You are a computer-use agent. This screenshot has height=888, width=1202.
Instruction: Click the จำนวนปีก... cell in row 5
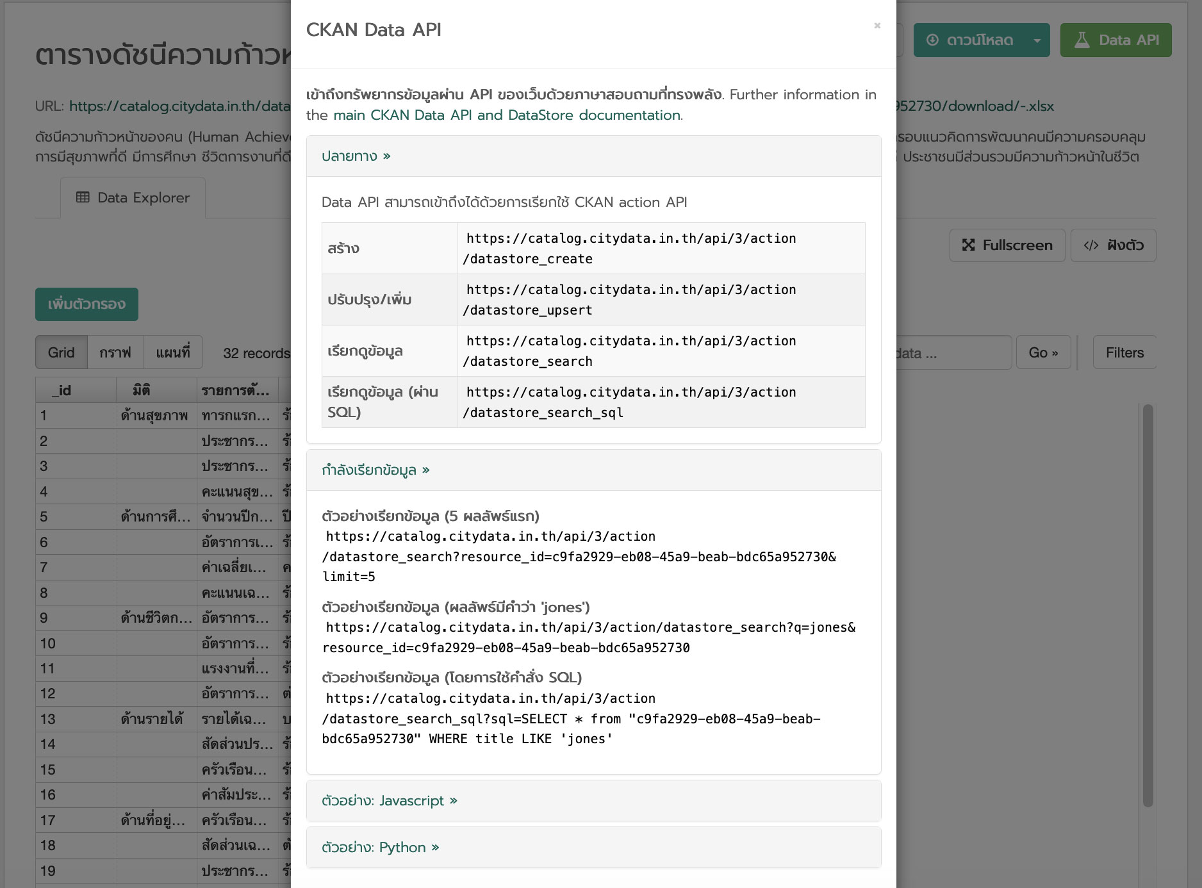(237, 516)
